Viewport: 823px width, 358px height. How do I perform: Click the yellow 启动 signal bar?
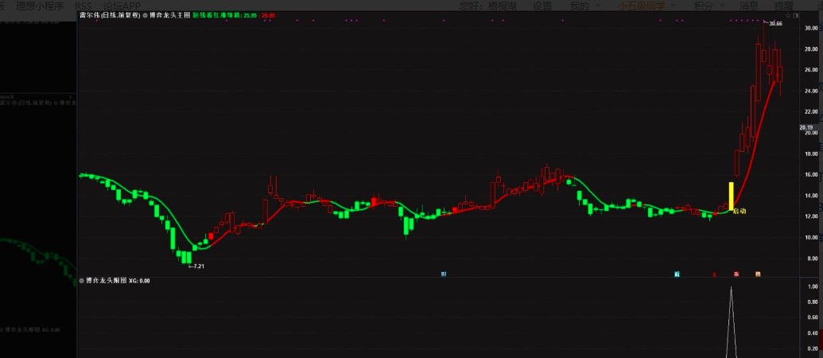coord(731,196)
